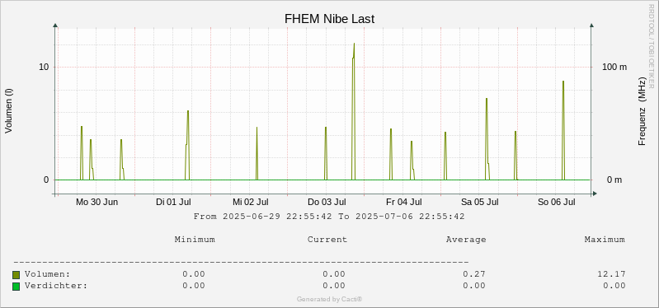659x308 pixels.
Task: Select the Fr 04 Jul axis label
Action: [x=404, y=203]
